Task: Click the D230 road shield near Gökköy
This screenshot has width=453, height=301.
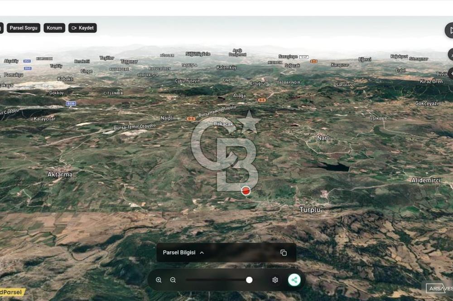Action: tap(71, 103)
